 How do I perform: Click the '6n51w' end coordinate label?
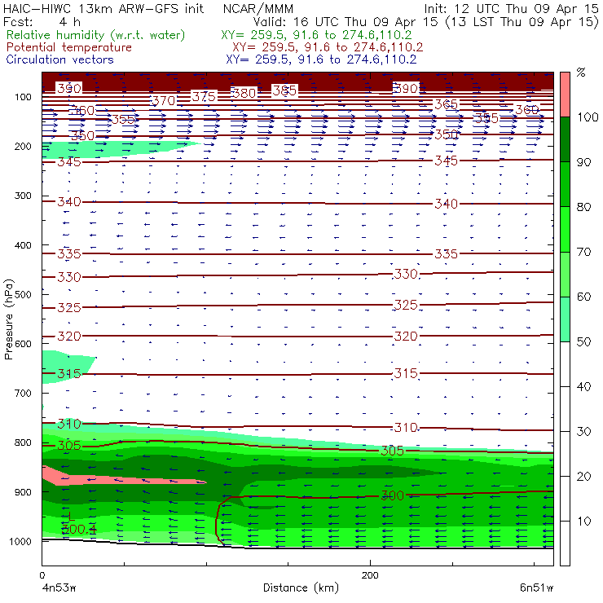(x=537, y=588)
